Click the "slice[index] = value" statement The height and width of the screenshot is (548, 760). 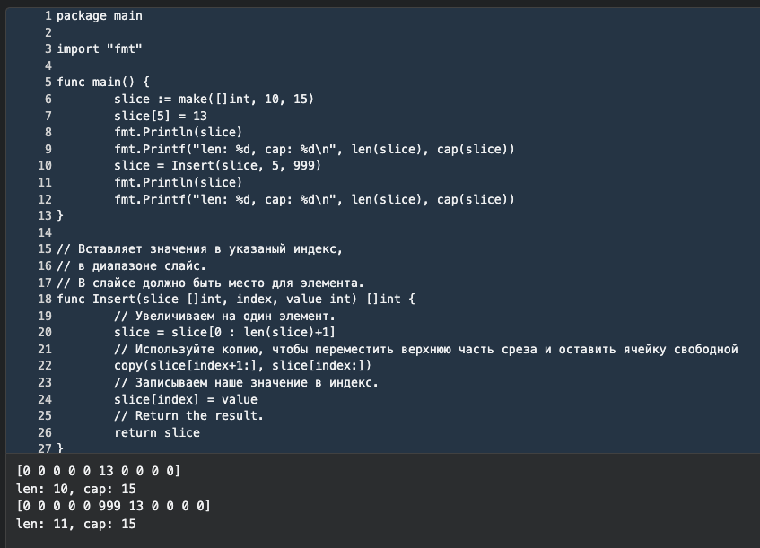(x=185, y=399)
